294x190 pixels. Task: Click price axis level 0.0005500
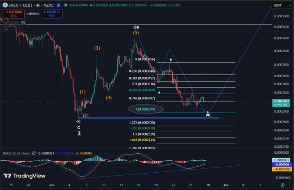[x=281, y=16]
